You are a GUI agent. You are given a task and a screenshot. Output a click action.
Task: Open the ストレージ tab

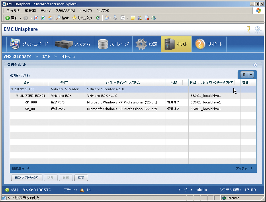113,44
